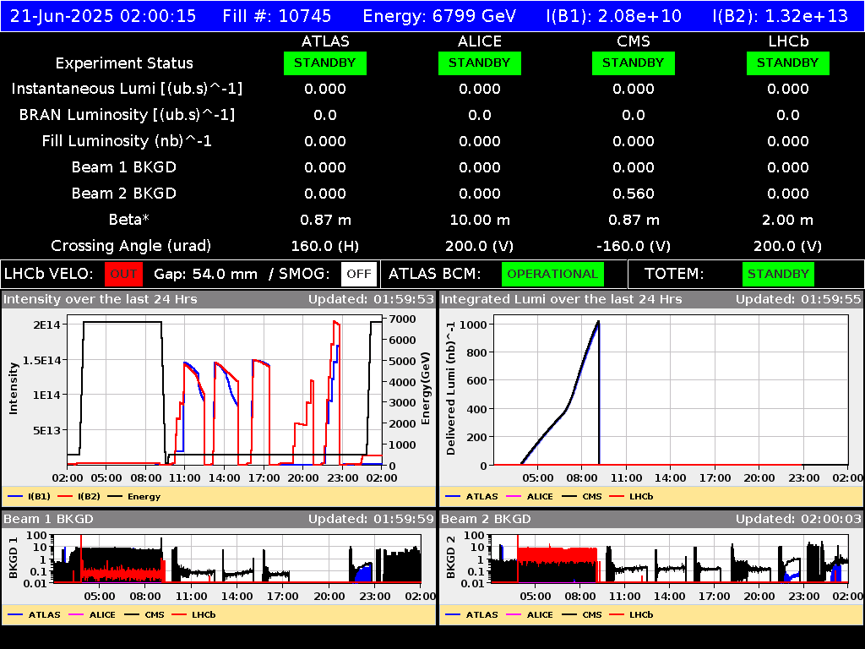Click ATLAS legend entry in Beam 1 BKGD chart
The height and width of the screenshot is (649, 865).
pos(34,615)
